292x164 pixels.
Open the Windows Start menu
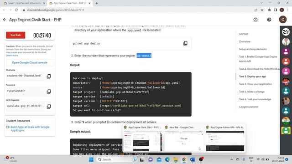tap(91, 159)
